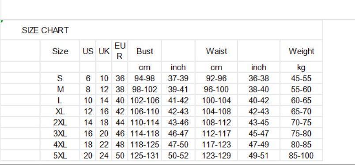Select EUR value 48 cell
The image size is (355, 165).
click(x=120, y=144)
